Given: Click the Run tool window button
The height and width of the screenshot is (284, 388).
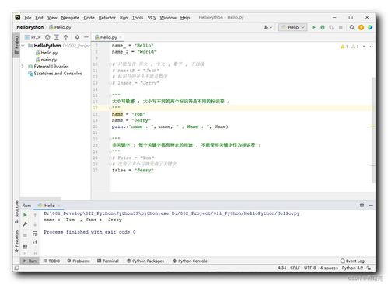Looking at the screenshot, I should pos(30,261).
